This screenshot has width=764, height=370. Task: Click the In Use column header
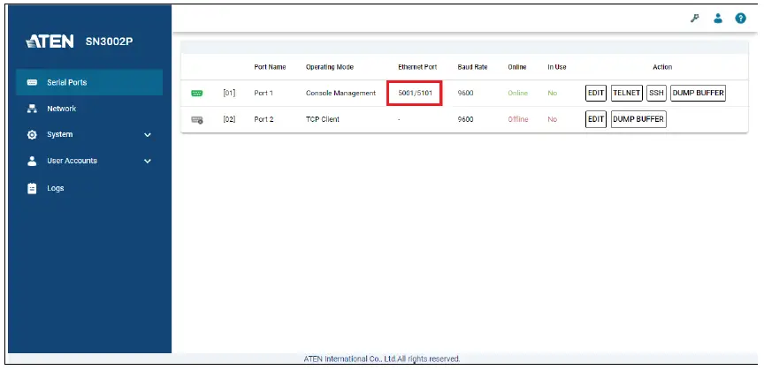coord(557,67)
